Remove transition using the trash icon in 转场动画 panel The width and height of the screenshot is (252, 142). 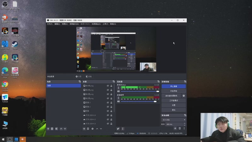(x=180, y=128)
